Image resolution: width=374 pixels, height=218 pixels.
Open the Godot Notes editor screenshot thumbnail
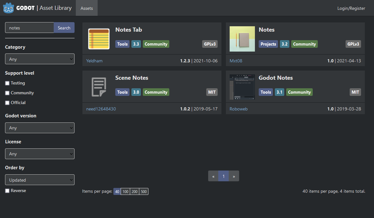click(242, 87)
